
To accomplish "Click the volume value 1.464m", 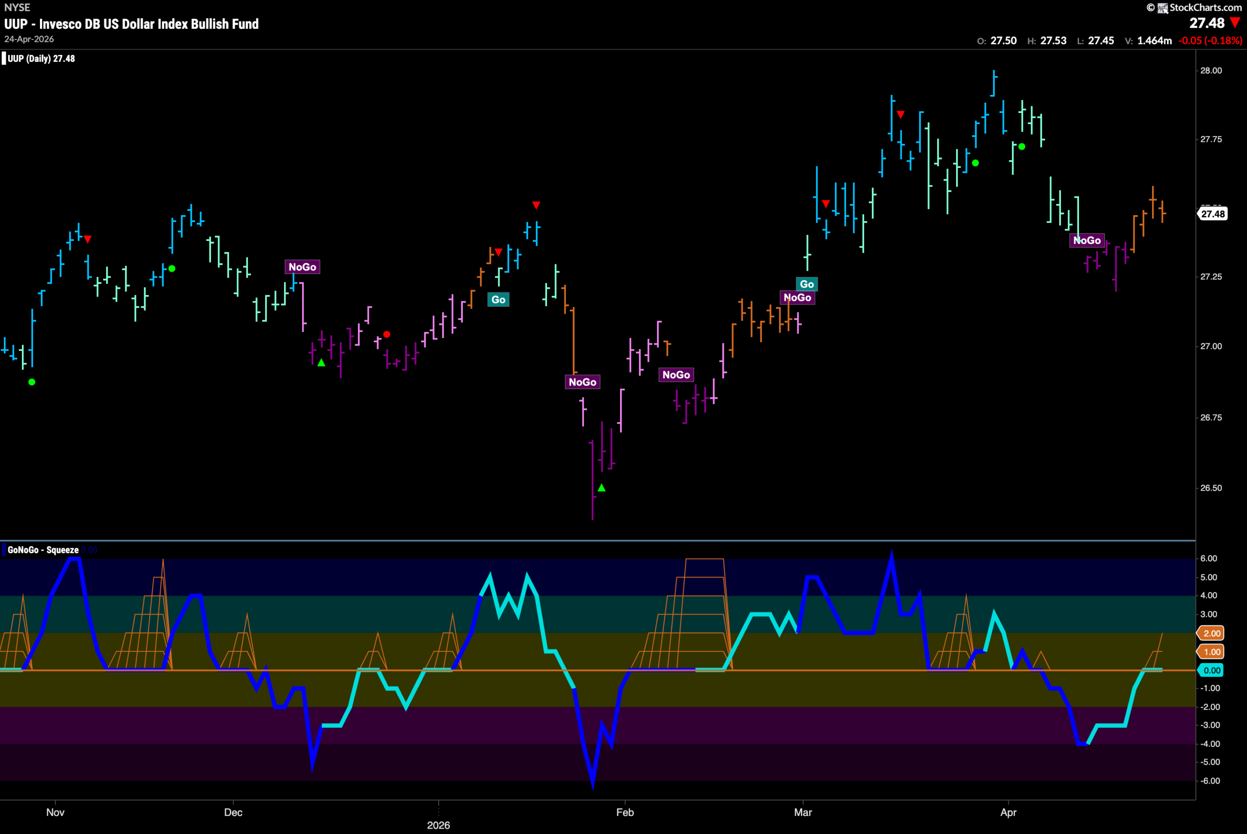I will (1154, 40).
